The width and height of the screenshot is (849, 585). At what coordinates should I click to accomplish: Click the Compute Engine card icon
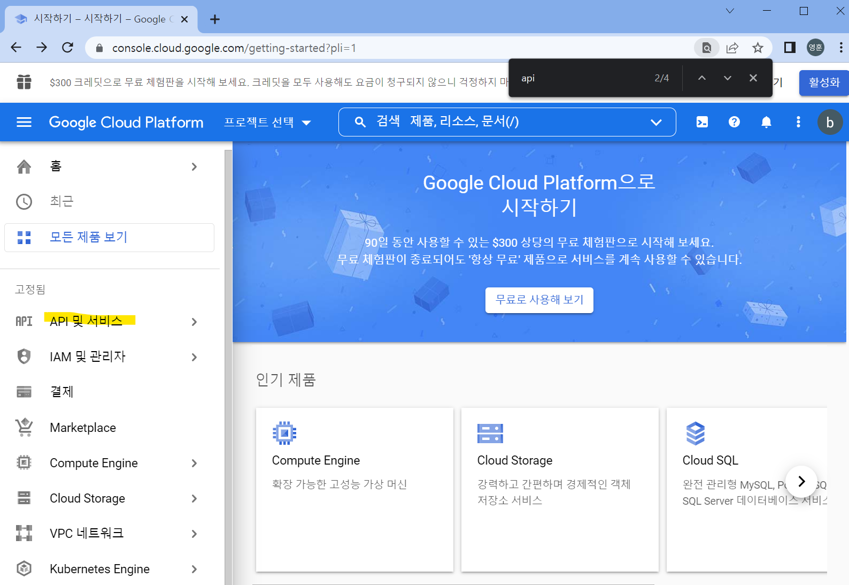(x=284, y=433)
